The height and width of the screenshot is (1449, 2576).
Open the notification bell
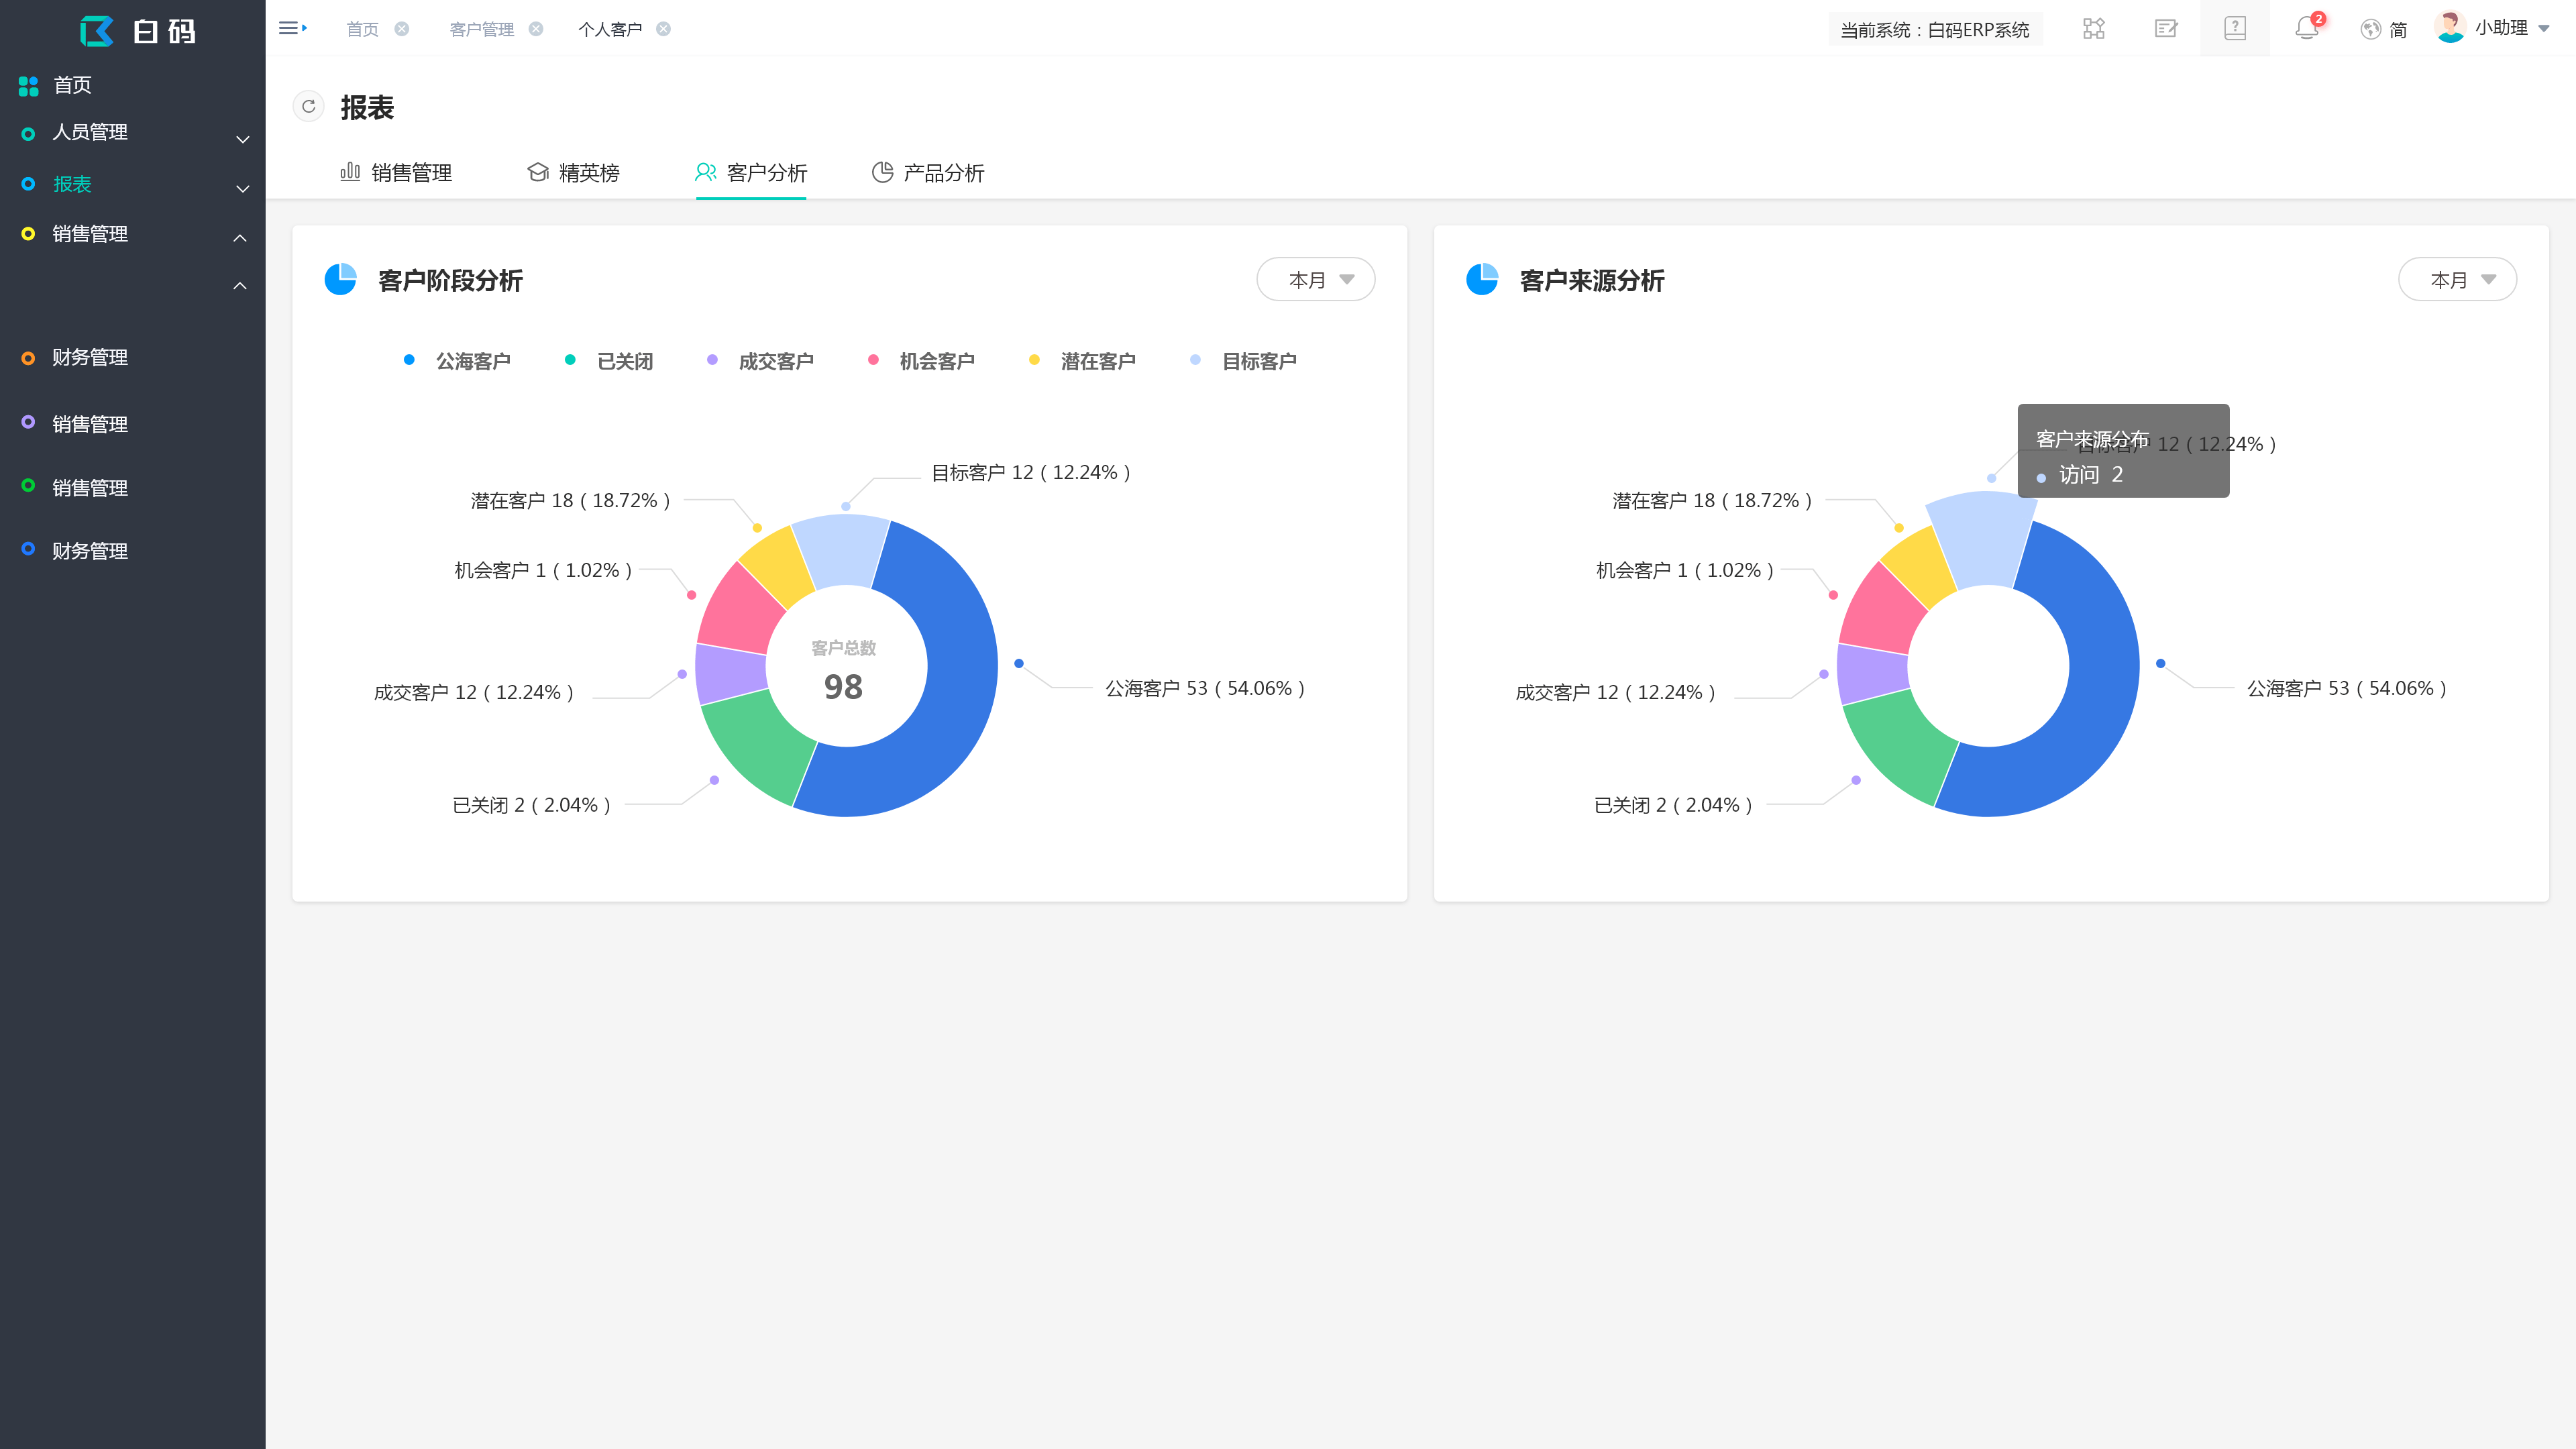coord(2307,28)
